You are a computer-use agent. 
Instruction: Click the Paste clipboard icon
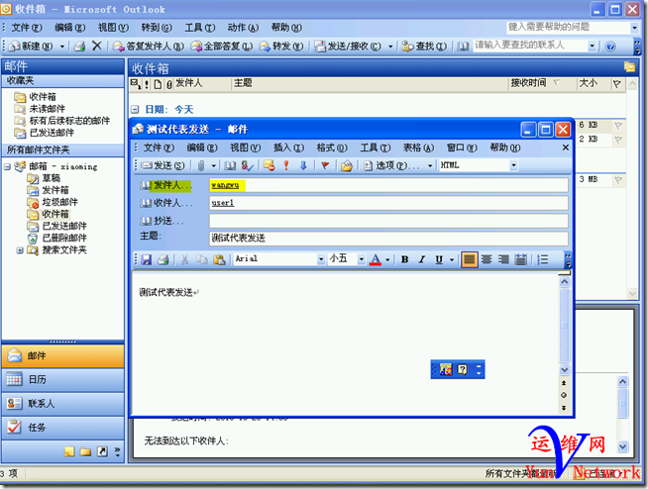pyautogui.click(x=219, y=259)
